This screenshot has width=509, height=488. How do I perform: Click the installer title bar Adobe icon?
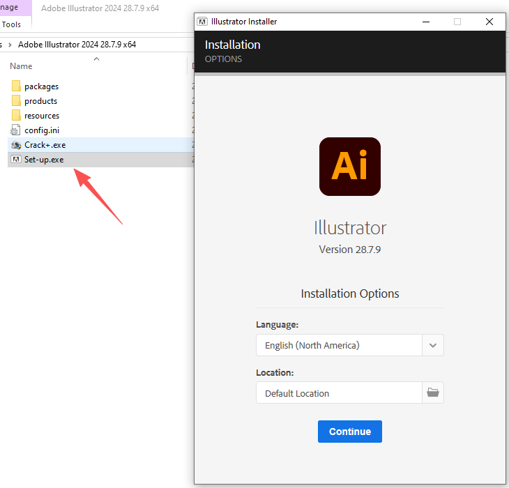(x=202, y=22)
